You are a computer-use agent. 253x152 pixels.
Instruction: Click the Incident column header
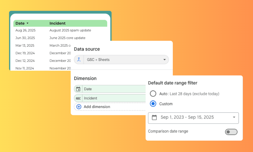(x=57, y=23)
